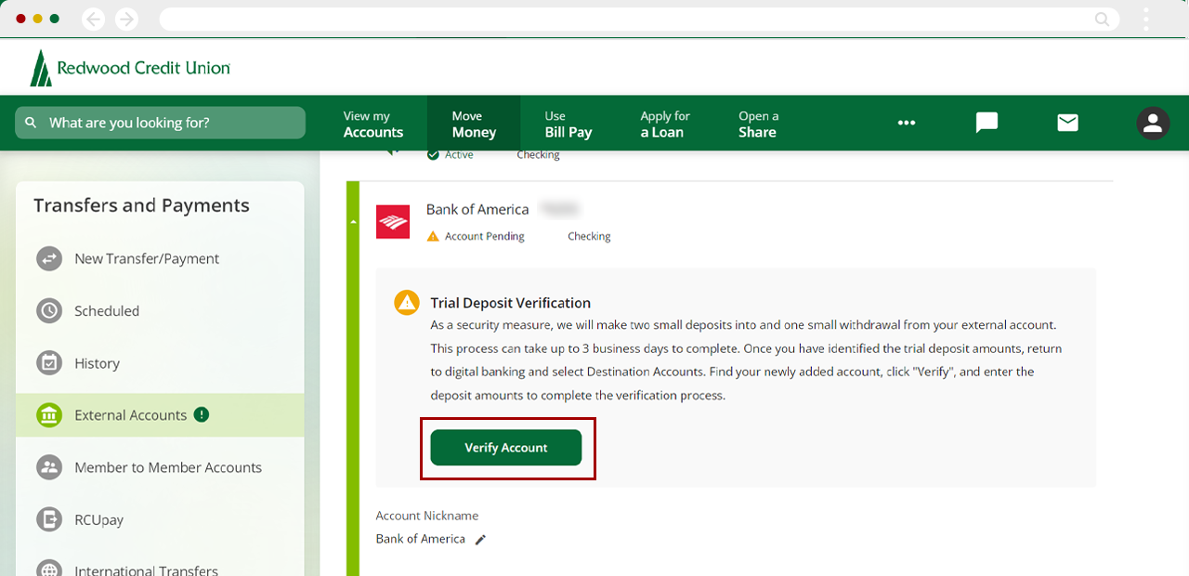
Task: Click the 'Account Pending' status text
Action: tap(484, 236)
